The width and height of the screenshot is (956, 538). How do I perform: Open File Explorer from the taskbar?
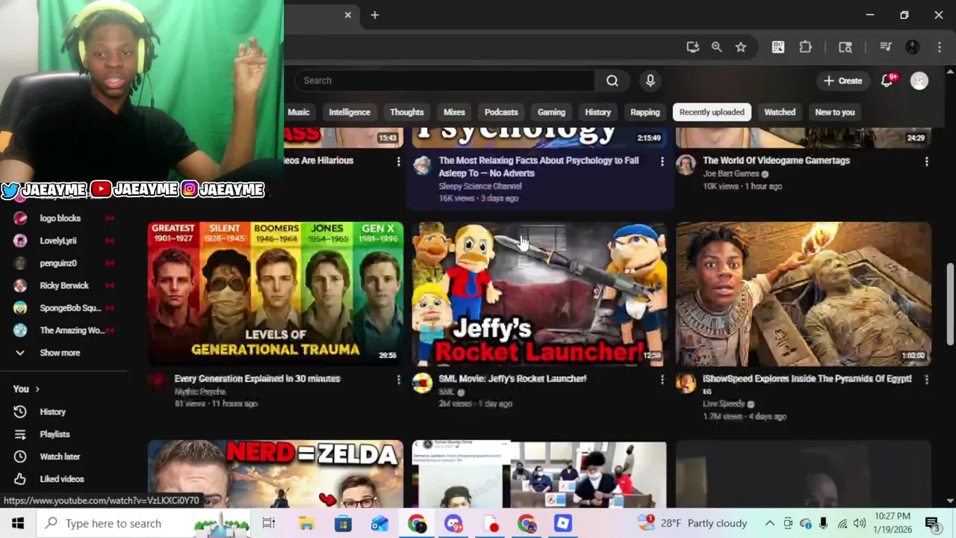[x=306, y=524]
